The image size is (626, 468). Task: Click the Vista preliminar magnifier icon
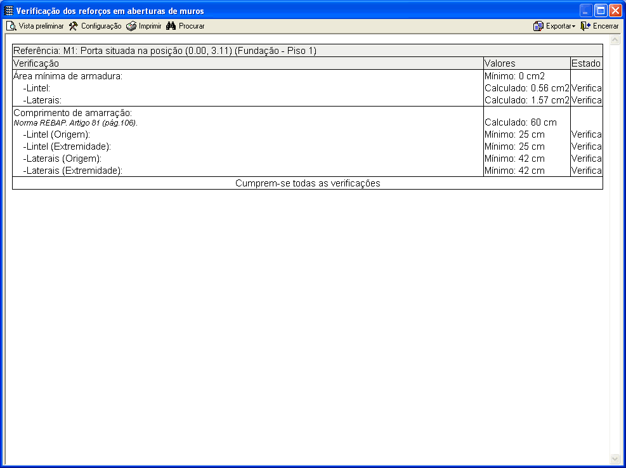pyautogui.click(x=11, y=26)
